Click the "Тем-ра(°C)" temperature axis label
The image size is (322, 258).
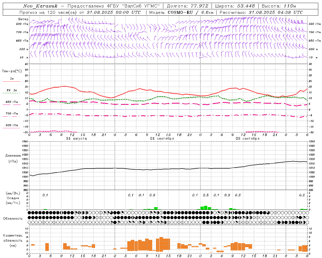point(12,71)
